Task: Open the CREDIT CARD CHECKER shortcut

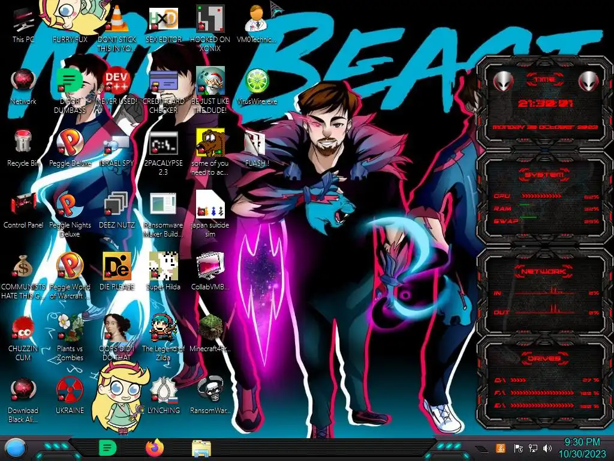Action: [x=163, y=91]
